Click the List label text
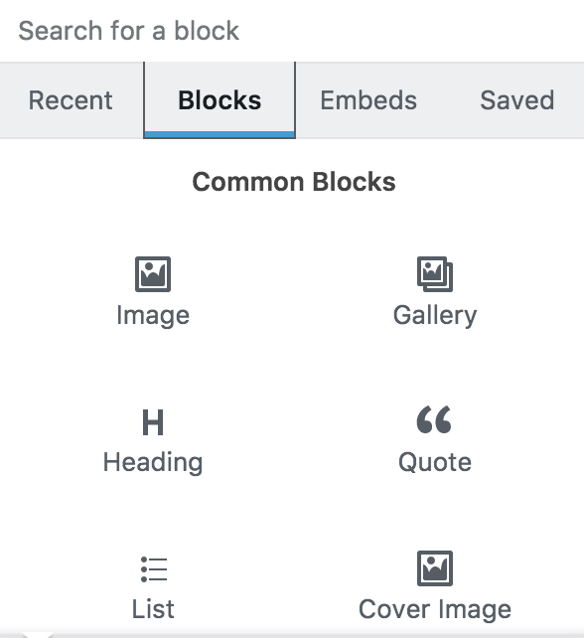Screen dimensions: 584x638 coord(153,609)
